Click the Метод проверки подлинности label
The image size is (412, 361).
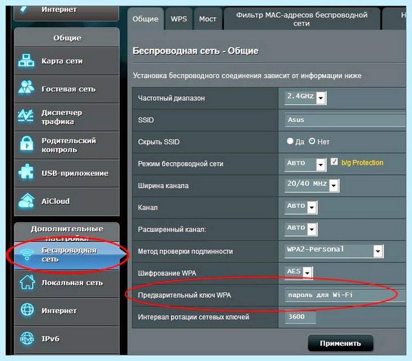tap(185, 251)
